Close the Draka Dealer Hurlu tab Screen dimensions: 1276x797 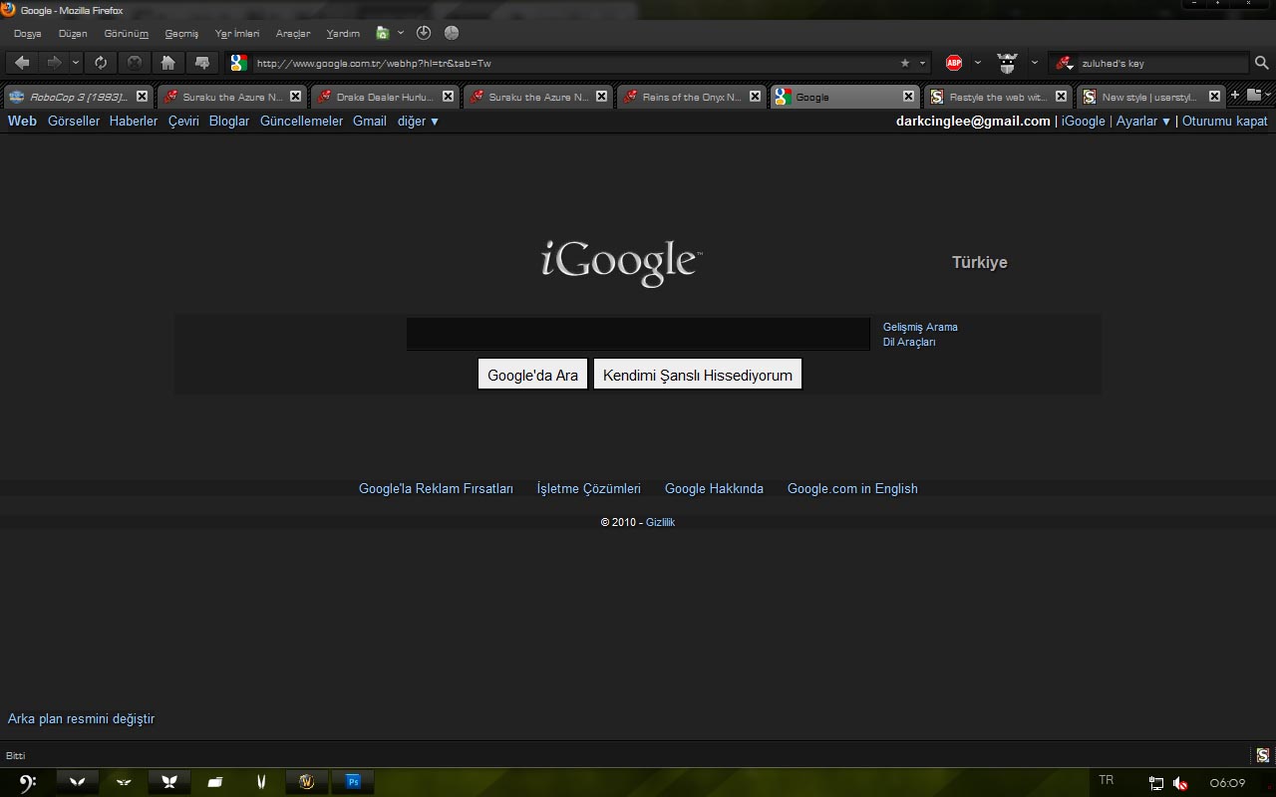click(448, 97)
